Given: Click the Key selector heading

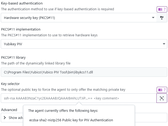Looking at the screenshot, I should tap(10, 84).
